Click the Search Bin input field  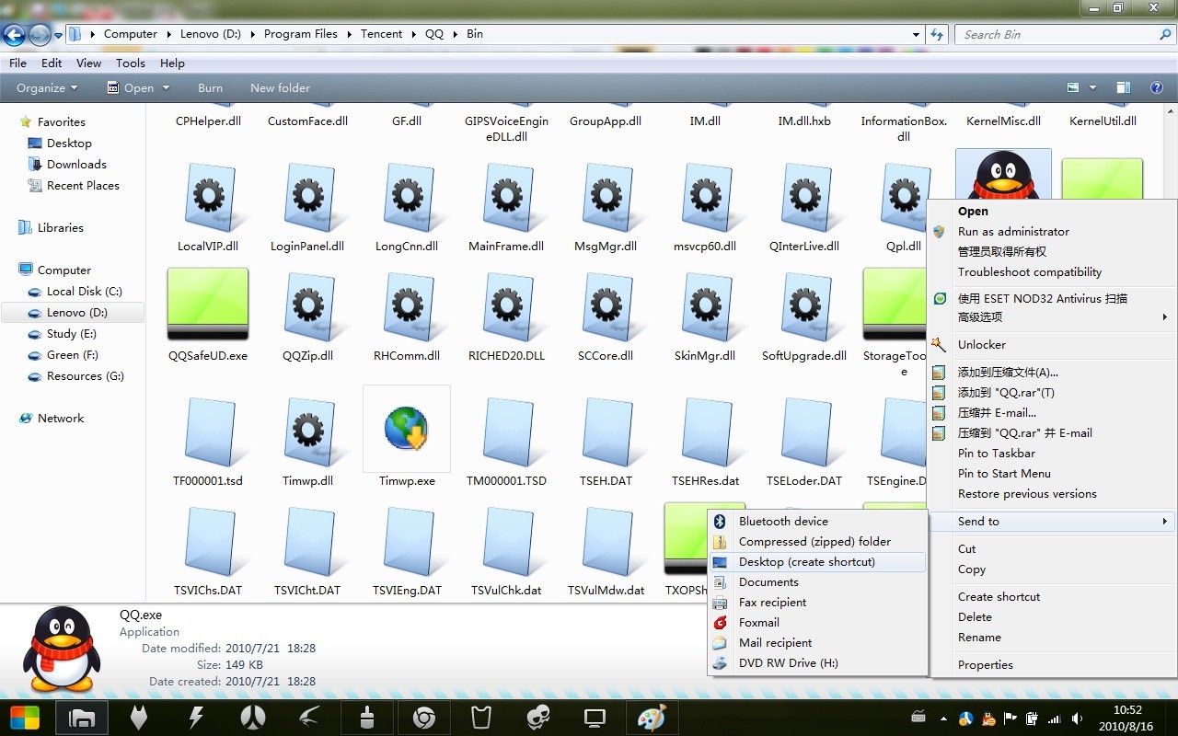point(1066,34)
